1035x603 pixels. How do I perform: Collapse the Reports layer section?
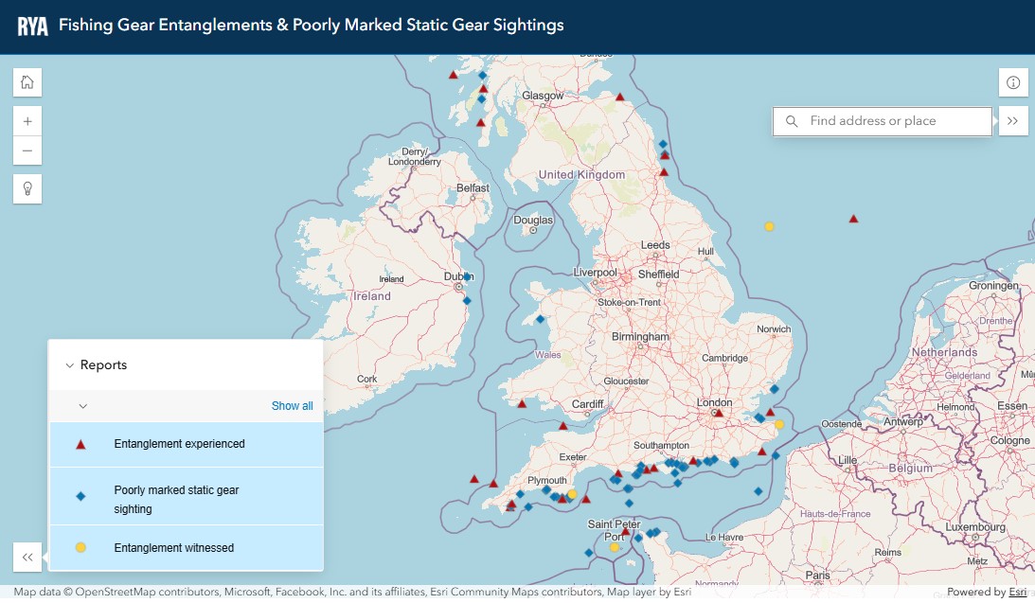point(69,364)
